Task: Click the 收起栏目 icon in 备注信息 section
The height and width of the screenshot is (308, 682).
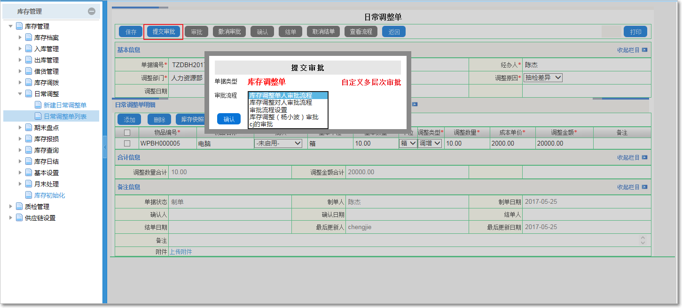Action: pyautogui.click(x=644, y=187)
